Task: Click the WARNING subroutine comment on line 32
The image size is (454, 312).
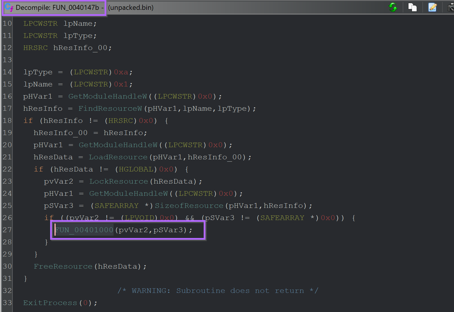Action: tap(218, 291)
